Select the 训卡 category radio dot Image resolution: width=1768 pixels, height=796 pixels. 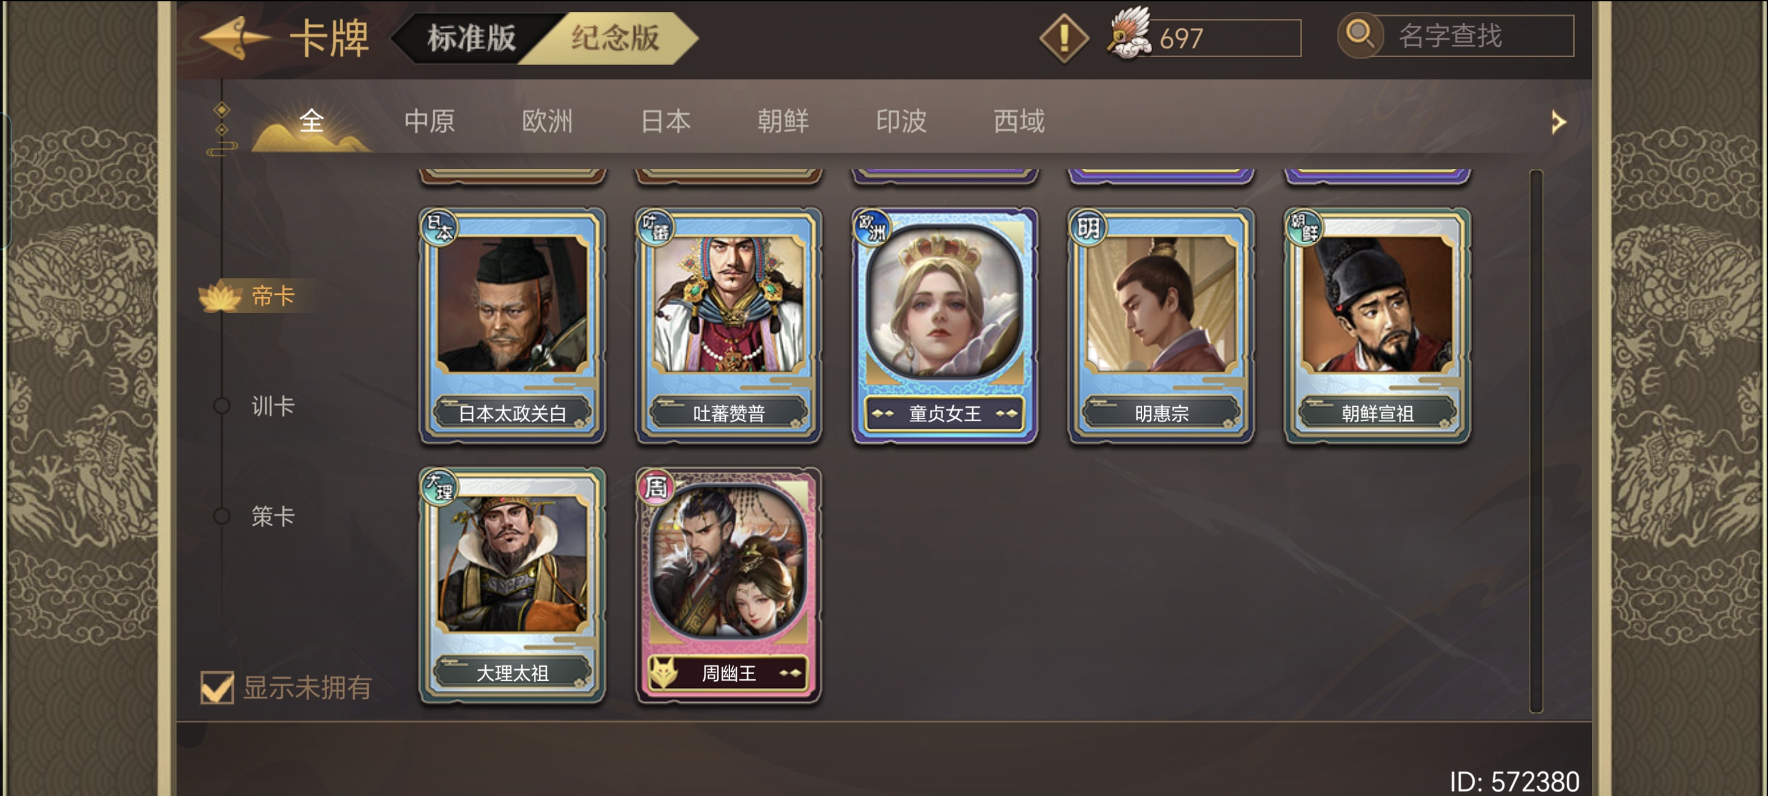pos(222,405)
